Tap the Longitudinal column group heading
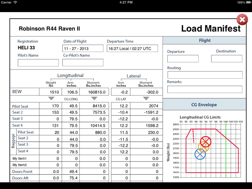Viewport: 252px width, 189px height. point(71,75)
